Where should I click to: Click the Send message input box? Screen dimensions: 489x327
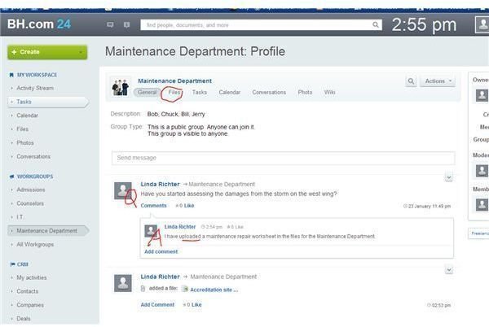283,158
